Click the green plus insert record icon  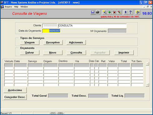(x=110, y=12)
